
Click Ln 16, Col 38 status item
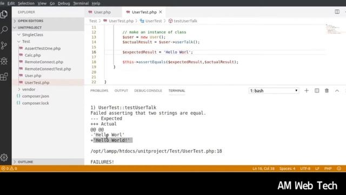coord(263,168)
